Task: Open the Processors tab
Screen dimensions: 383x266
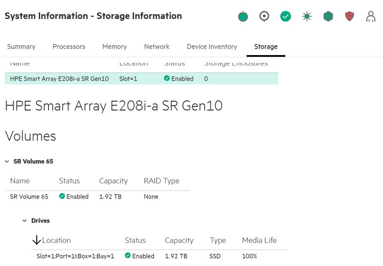Action: pos(69,47)
